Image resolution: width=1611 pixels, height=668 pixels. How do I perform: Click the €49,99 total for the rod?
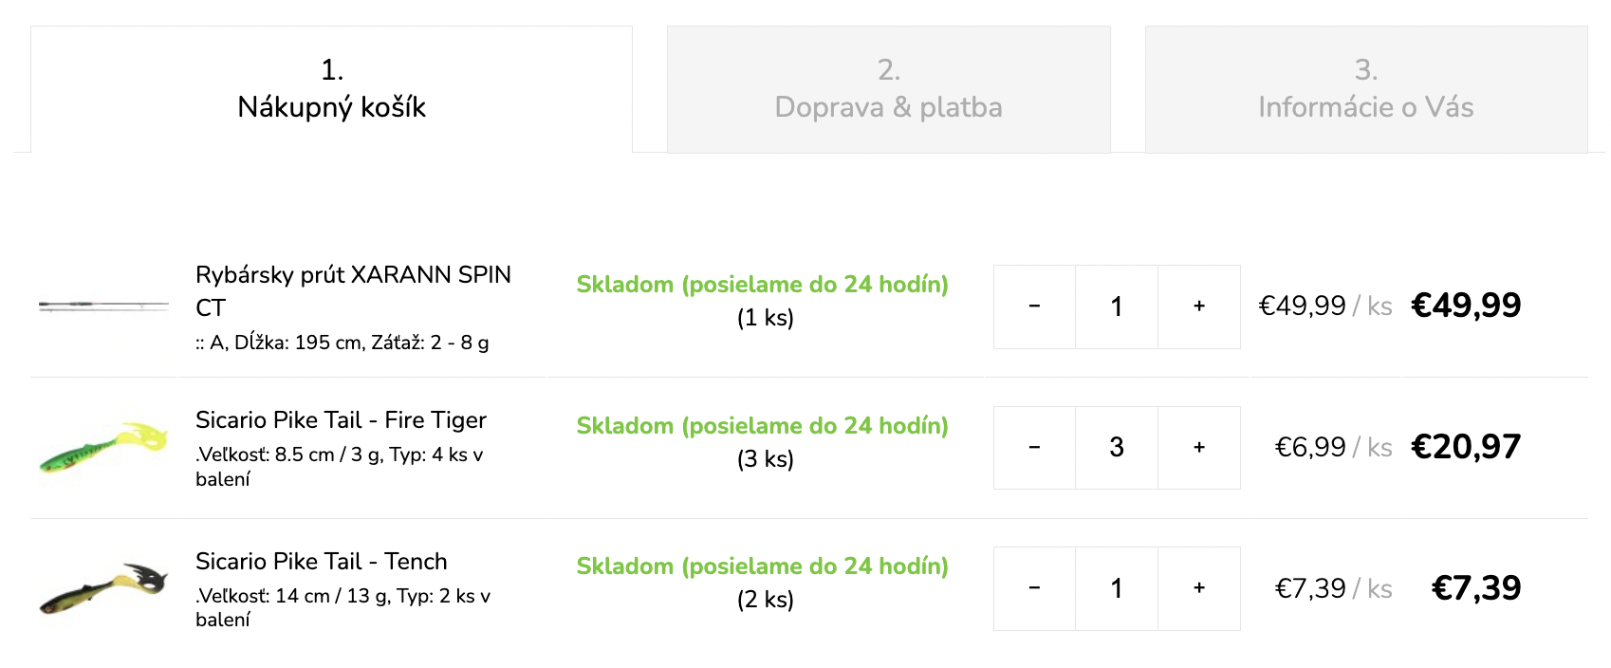(x=1466, y=306)
